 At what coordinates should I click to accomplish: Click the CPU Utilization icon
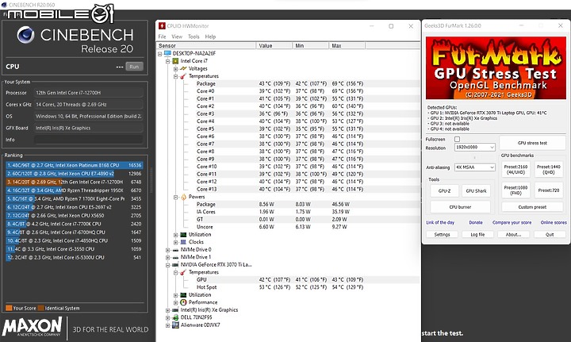pos(183,235)
